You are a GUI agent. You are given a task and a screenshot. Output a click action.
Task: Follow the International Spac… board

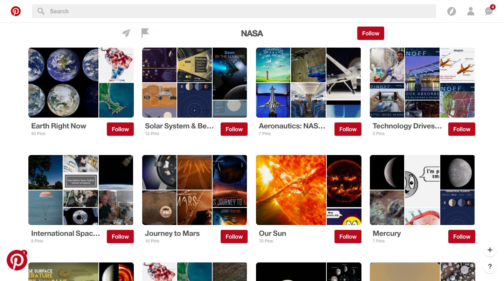point(120,237)
